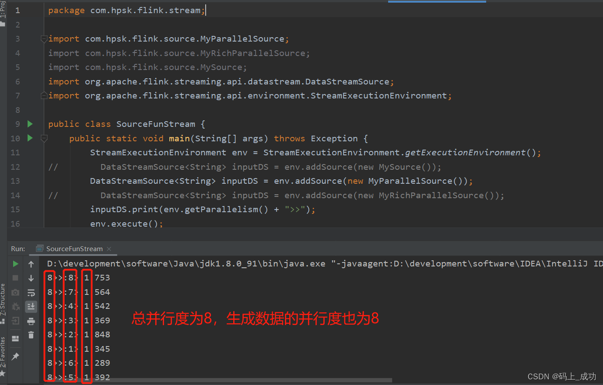
Task: Click the bug Attach Debugger icon
Action: click(x=15, y=306)
